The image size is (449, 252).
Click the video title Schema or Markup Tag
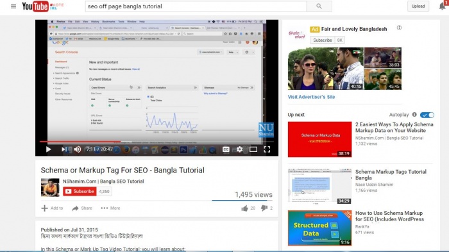tap(123, 170)
